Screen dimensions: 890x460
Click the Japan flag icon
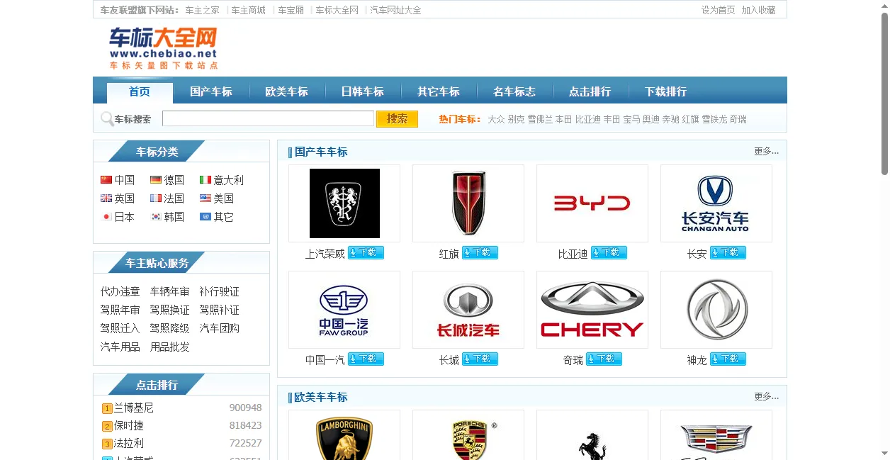(x=106, y=217)
